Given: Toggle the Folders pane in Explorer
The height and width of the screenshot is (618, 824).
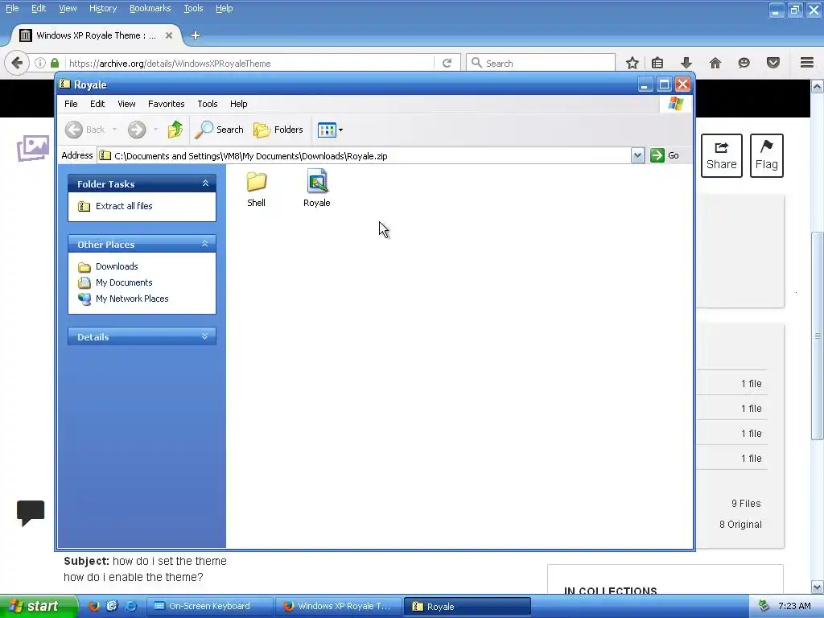Looking at the screenshot, I should coord(278,130).
